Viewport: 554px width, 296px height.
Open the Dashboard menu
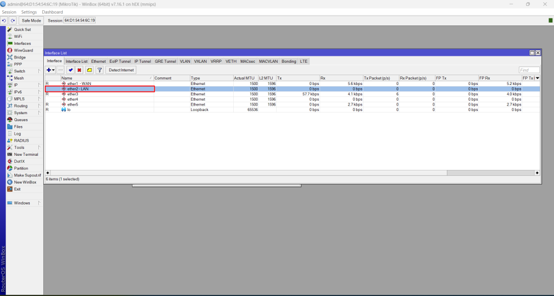coord(52,12)
